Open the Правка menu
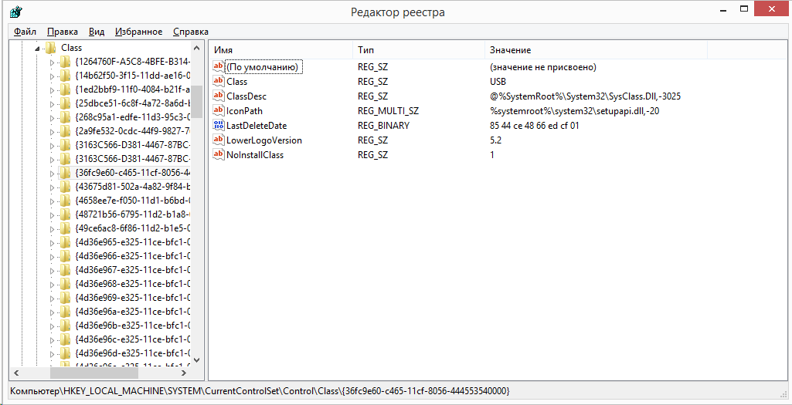 click(62, 32)
